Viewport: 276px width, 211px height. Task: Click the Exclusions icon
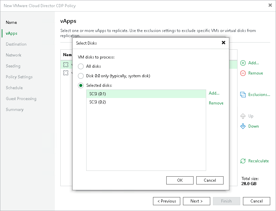[243, 95]
